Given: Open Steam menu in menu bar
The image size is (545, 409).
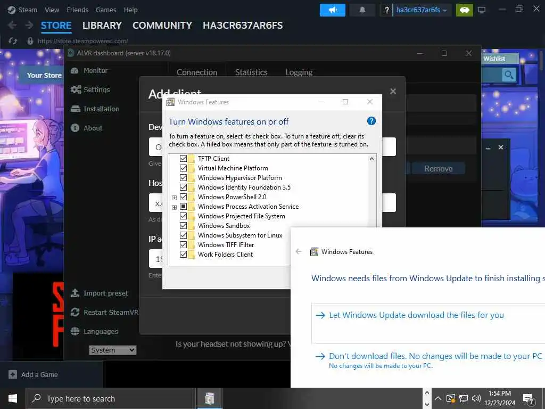Looking at the screenshot, I should coord(28,10).
